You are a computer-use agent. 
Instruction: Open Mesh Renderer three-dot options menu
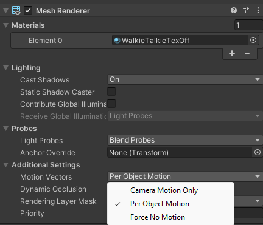pos(258,10)
